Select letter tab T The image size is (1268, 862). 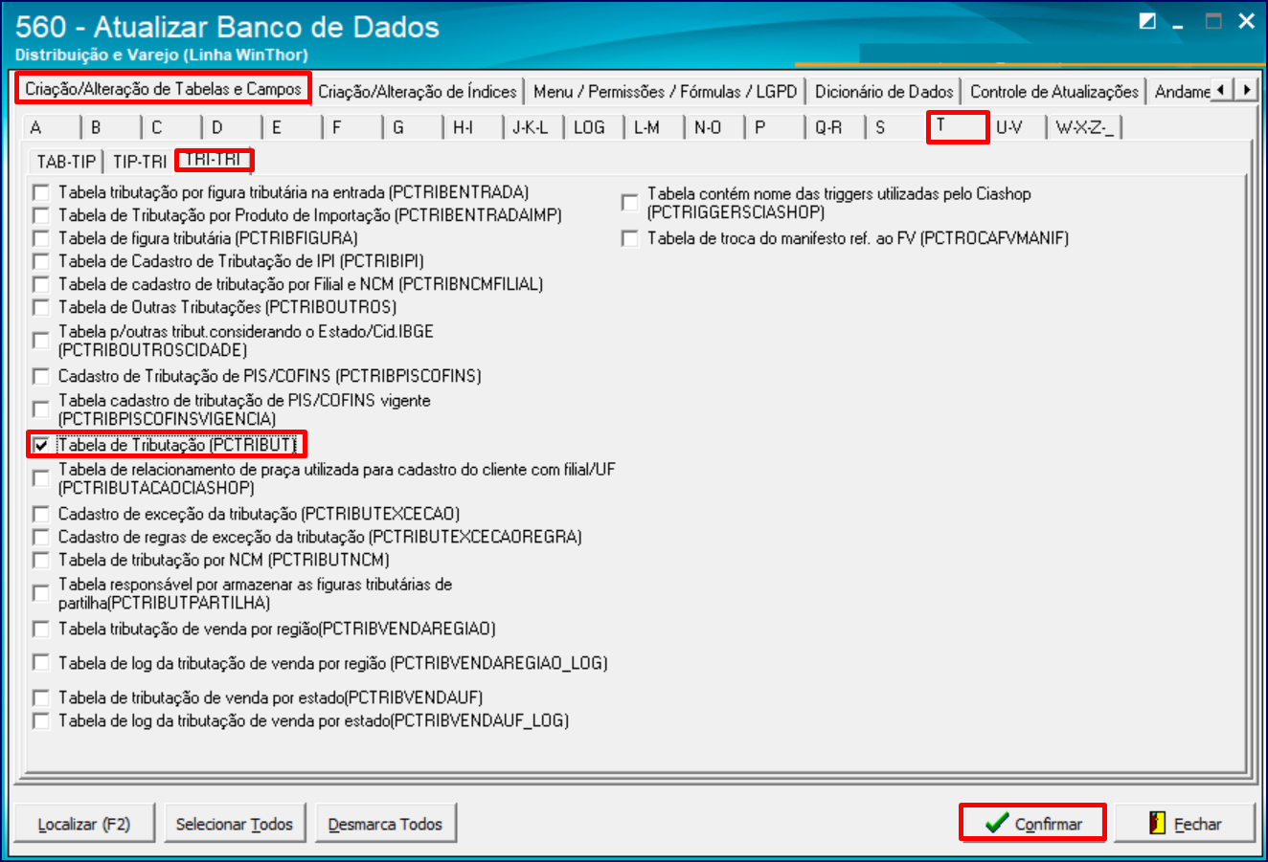click(x=958, y=126)
